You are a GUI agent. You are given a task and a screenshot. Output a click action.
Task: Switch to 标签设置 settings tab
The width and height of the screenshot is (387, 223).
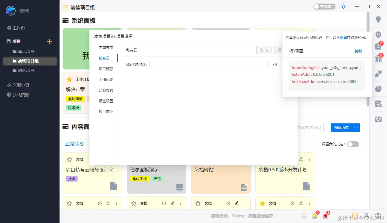click(106, 101)
